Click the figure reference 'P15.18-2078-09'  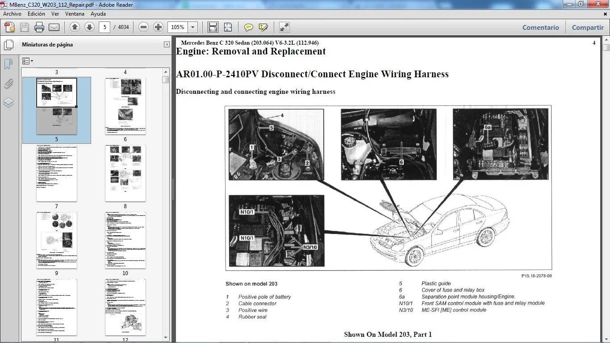536,276
